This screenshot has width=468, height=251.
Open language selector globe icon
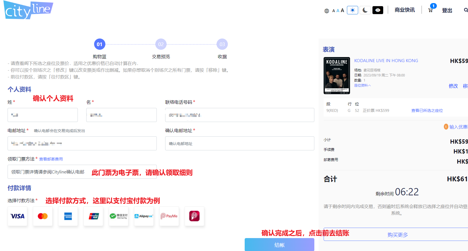[x=326, y=11]
